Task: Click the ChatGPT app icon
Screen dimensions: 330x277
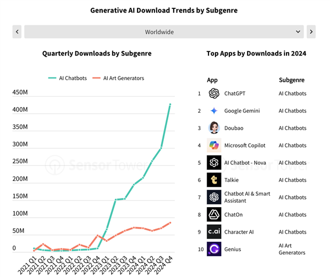Action: 214,93
